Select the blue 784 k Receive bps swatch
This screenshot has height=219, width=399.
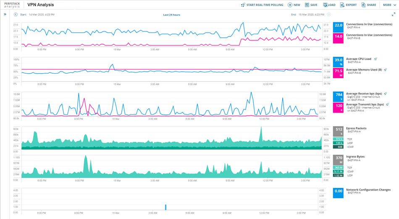click(x=338, y=97)
